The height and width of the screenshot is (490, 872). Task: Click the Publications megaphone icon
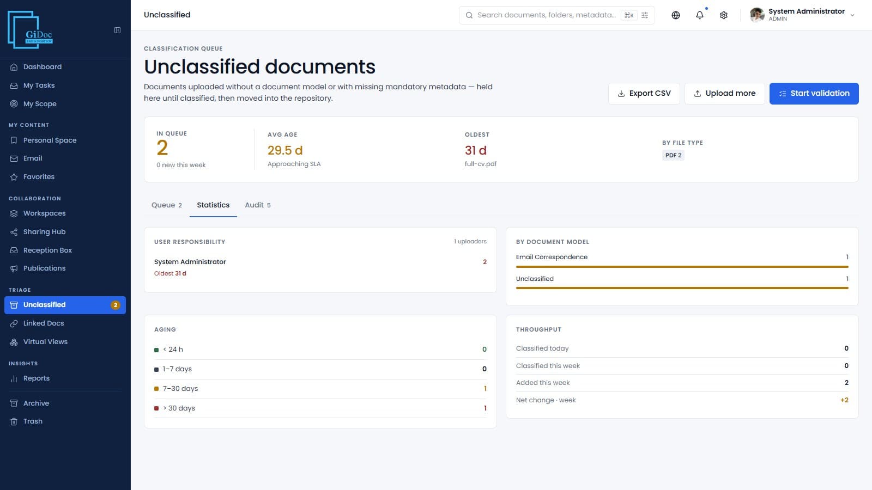(14, 268)
